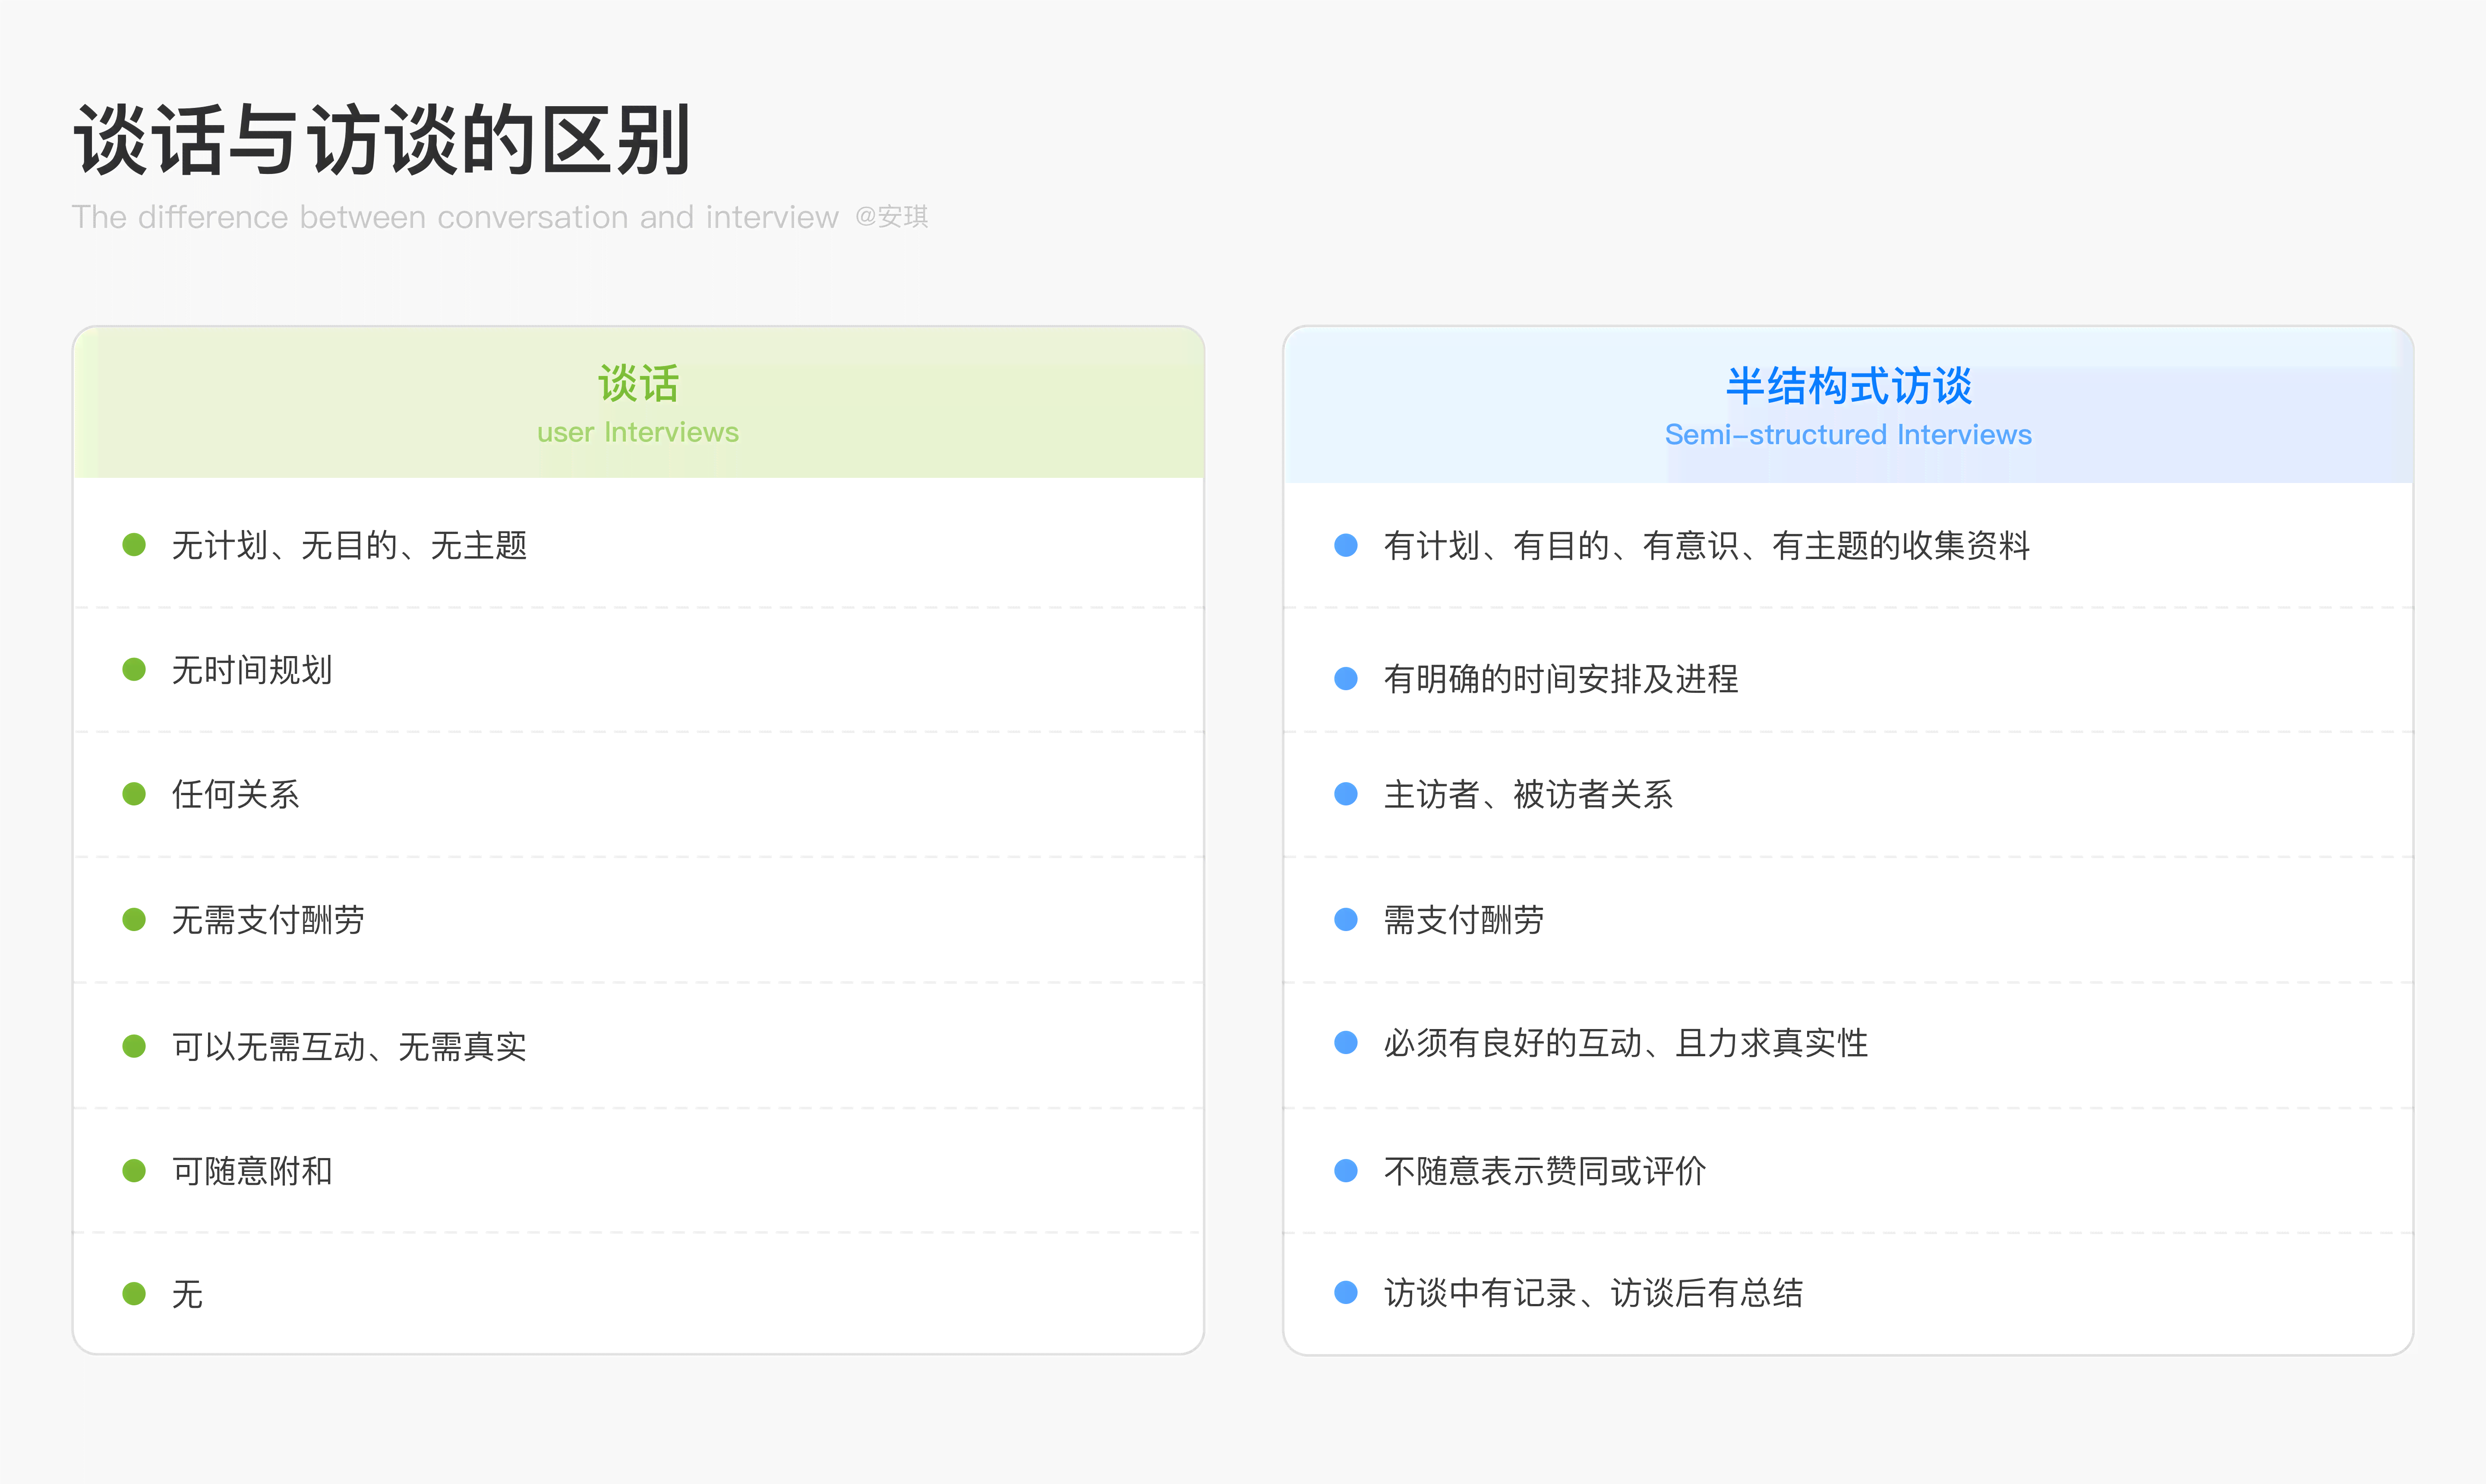2486x1484 pixels.
Task: Click green bullet beside 无时间规划
Action: pyautogui.click(x=134, y=669)
